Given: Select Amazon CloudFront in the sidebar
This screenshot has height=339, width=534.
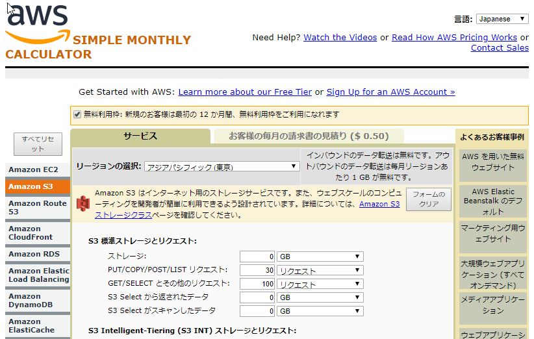Looking at the screenshot, I should tap(38, 233).
